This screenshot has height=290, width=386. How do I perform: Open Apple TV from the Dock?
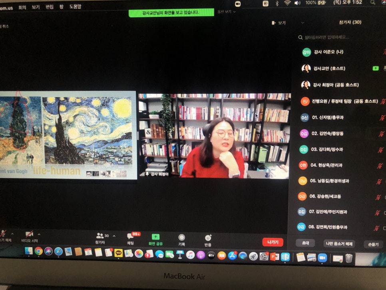(211, 256)
